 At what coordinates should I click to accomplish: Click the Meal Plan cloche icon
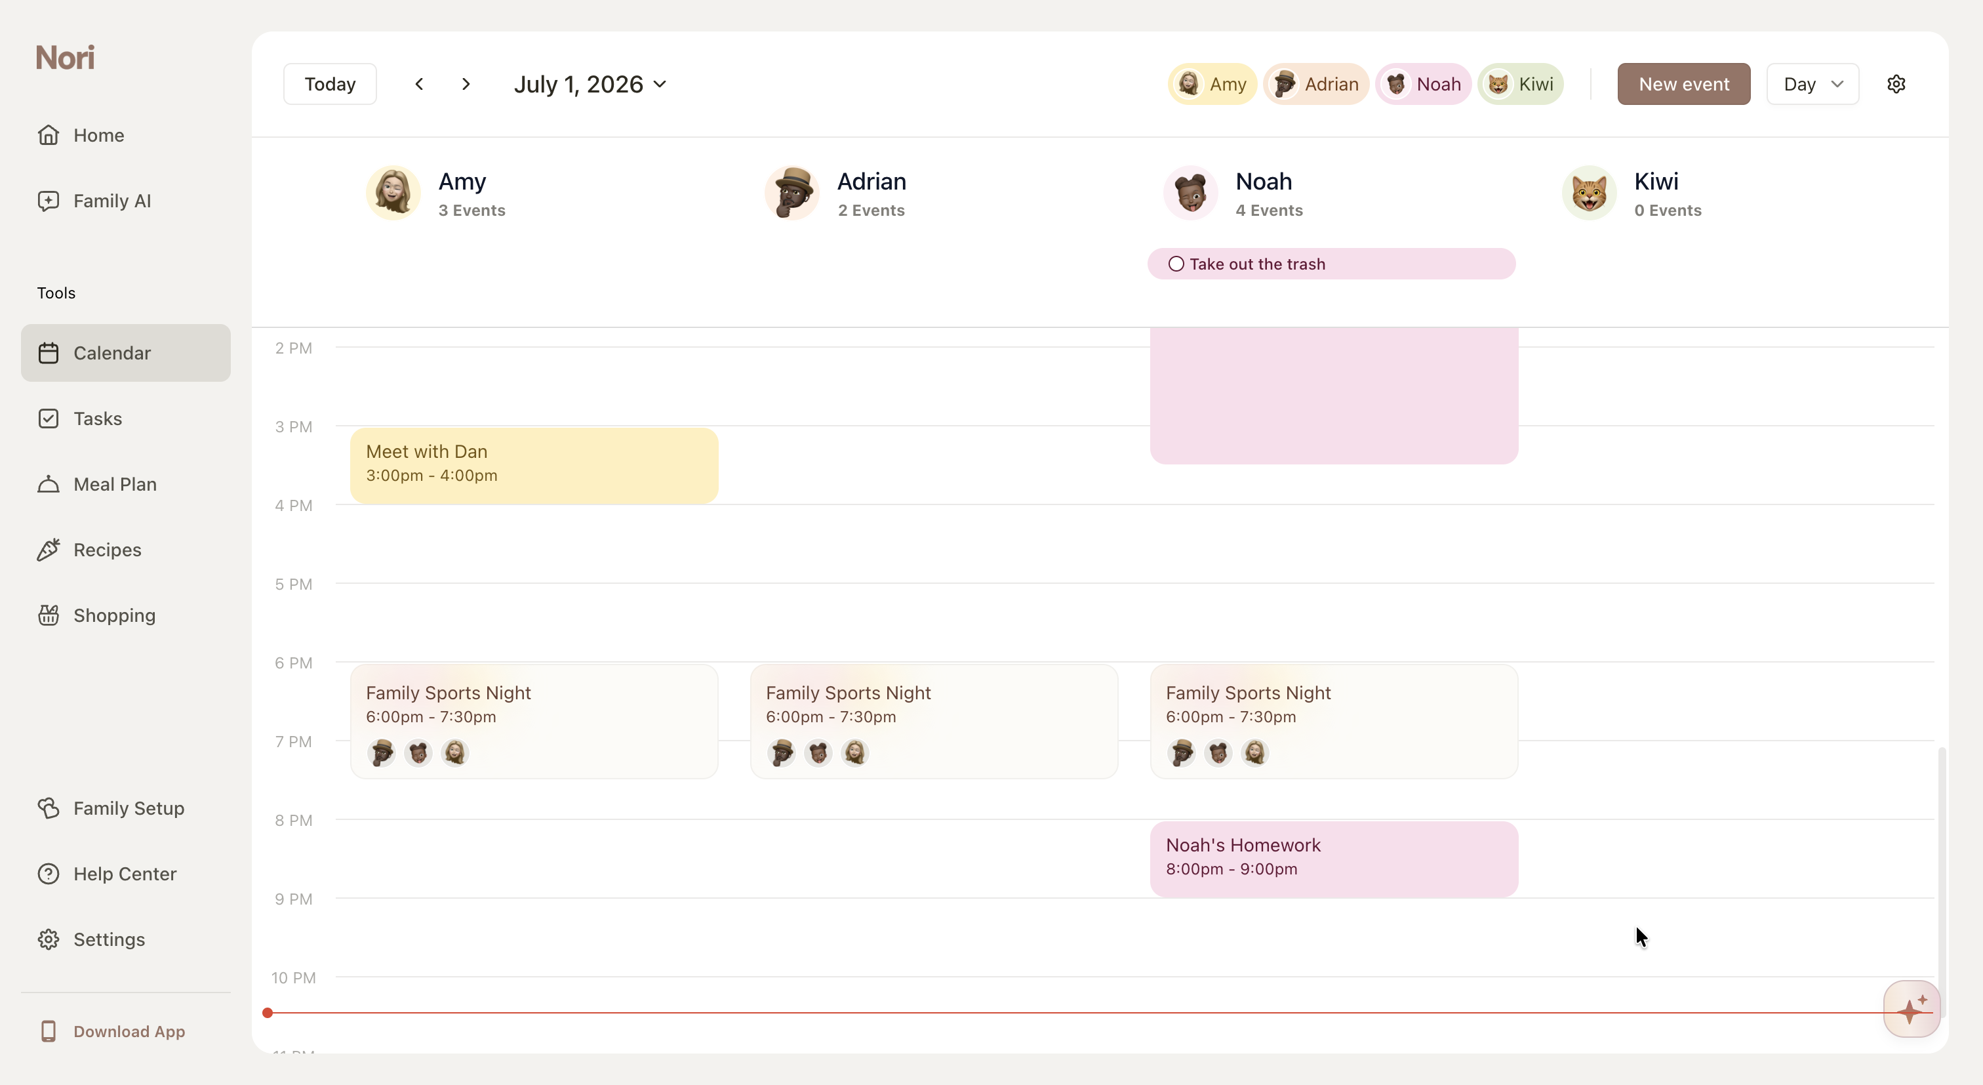(x=49, y=484)
